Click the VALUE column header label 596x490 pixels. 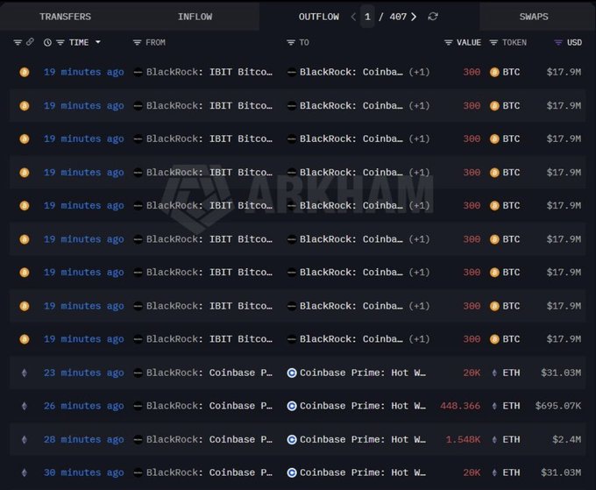[x=469, y=43]
